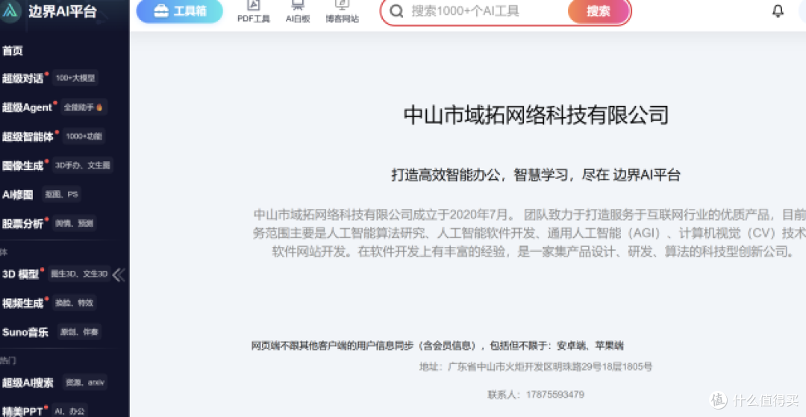Viewport: 806px width, 417px height.
Task: Go to 首页 in sidebar
Action: pyautogui.click(x=13, y=51)
